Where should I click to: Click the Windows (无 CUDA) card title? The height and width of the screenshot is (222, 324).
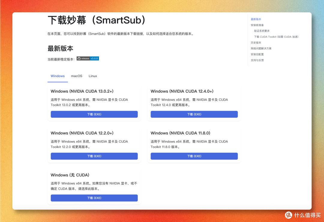(70, 175)
